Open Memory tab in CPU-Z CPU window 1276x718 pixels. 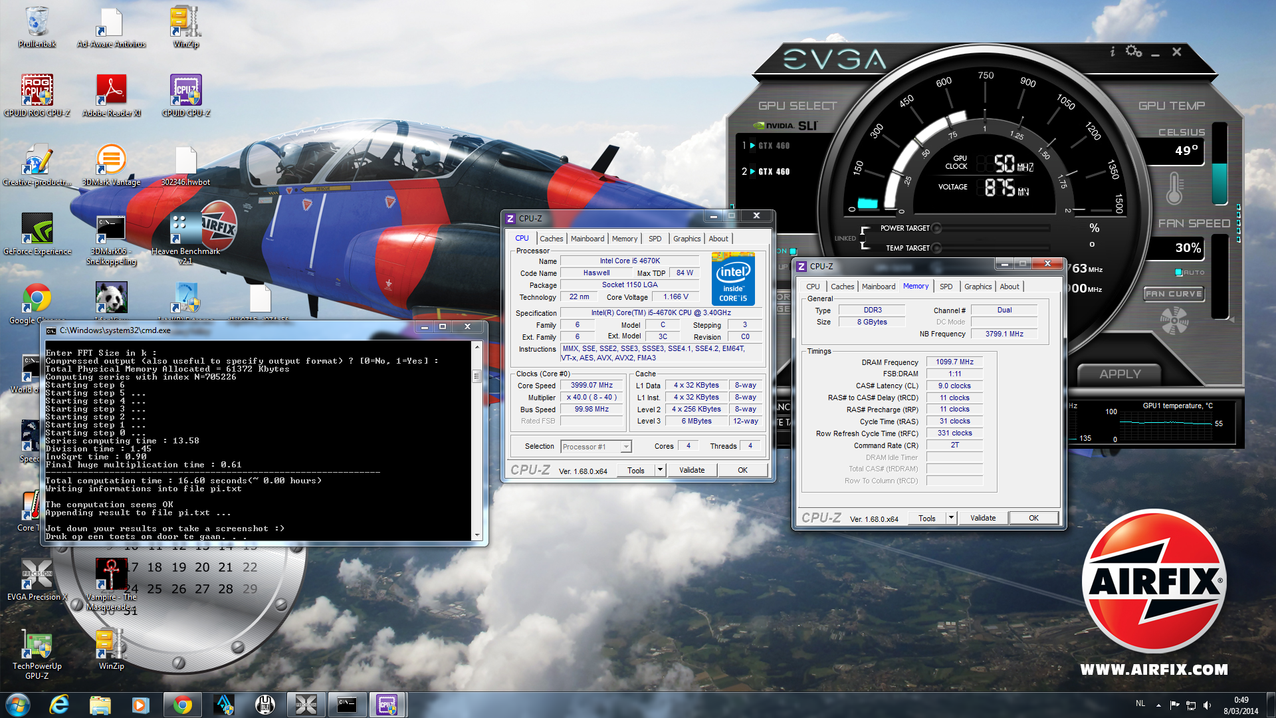(625, 239)
